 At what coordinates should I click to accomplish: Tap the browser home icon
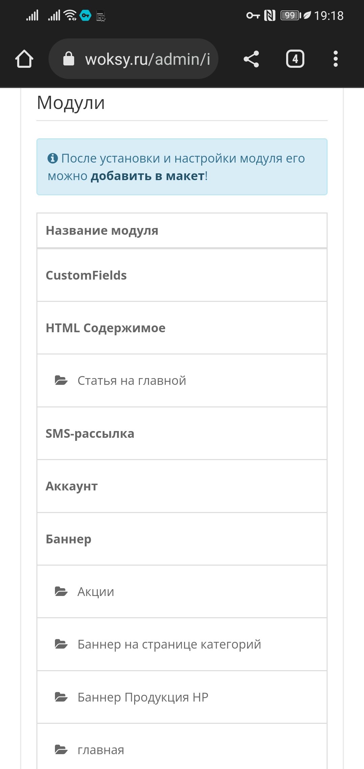pos(24,59)
